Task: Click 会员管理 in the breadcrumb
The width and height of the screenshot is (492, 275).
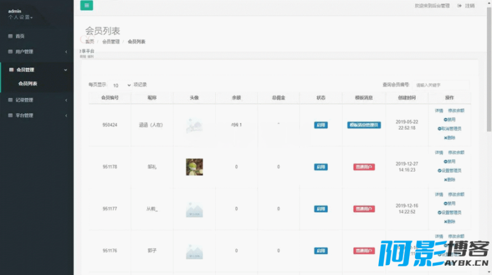Action: 111,42
